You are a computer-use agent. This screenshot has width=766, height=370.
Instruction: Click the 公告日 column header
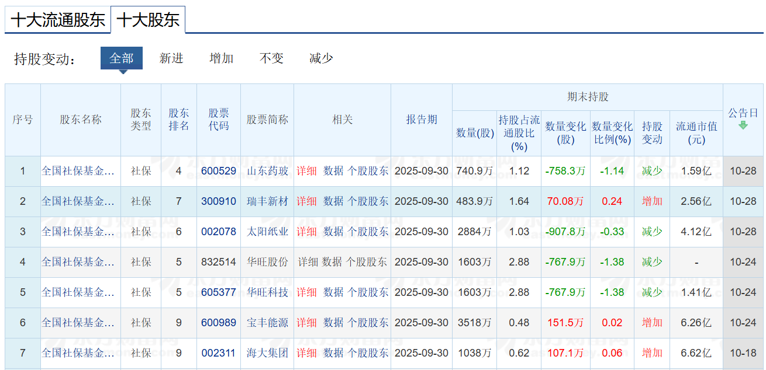(743, 113)
